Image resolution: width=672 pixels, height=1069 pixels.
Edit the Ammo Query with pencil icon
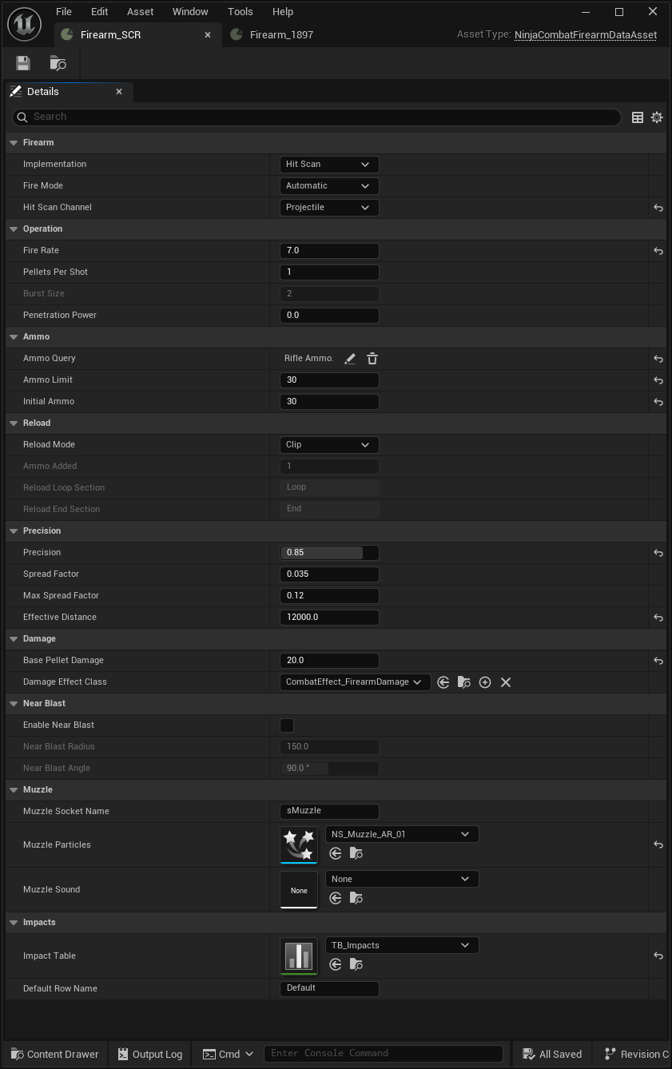(x=350, y=359)
